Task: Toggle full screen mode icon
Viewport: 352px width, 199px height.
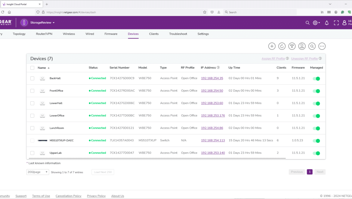Action: tap(336, 23)
